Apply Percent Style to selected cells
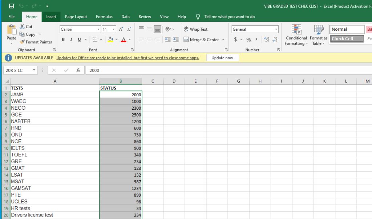This screenshot has width=372, height=219. pos(248,39)
